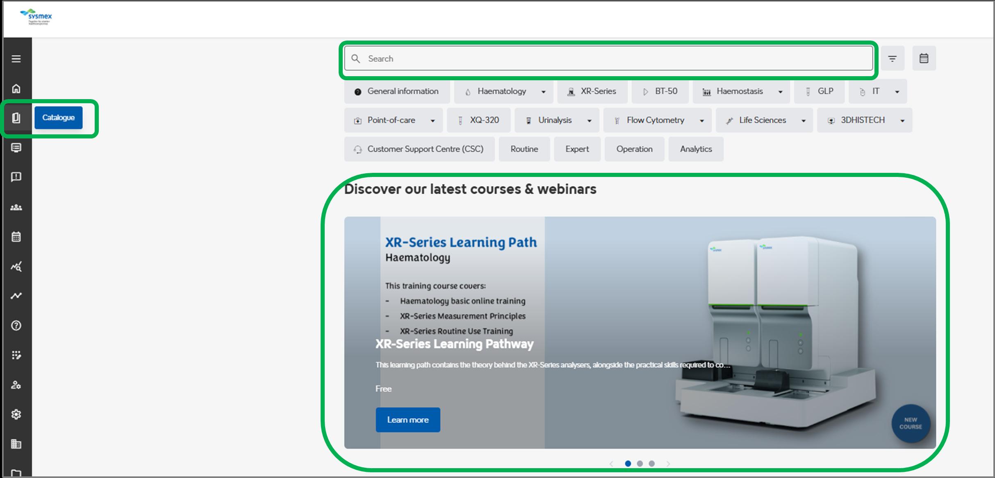Click the Sysmex logo at the top left
This screenshot has width=995, height=478.
click(x=36, y=17)
